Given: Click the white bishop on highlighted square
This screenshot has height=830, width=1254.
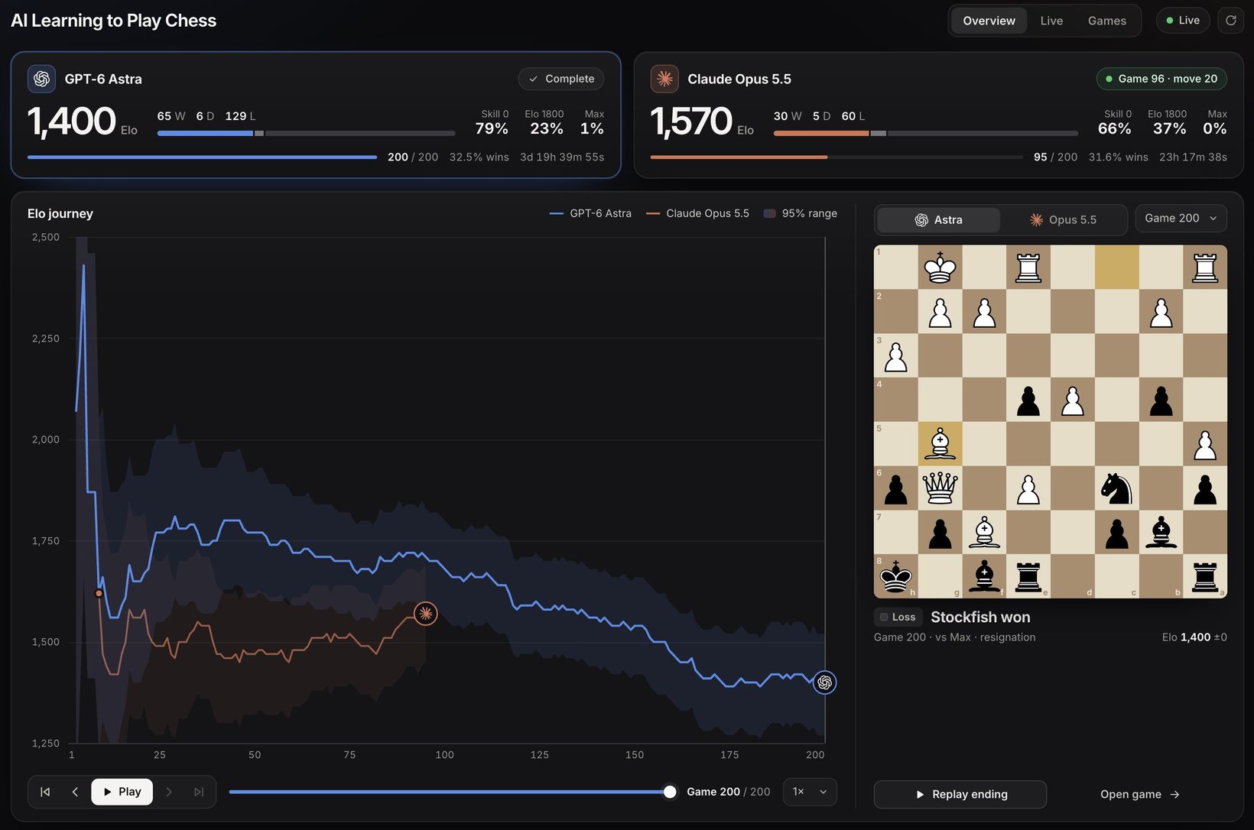Looking at the screenshot, I should pos(940,443).
